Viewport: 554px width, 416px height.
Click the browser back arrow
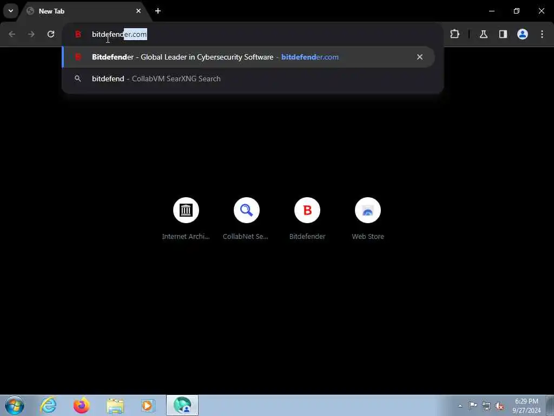12,34
